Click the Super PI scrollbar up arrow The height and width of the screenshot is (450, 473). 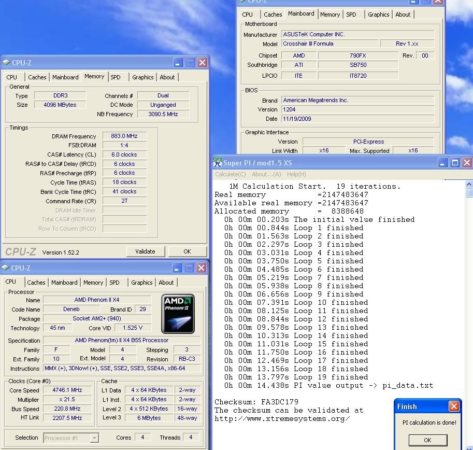point(468,184)
